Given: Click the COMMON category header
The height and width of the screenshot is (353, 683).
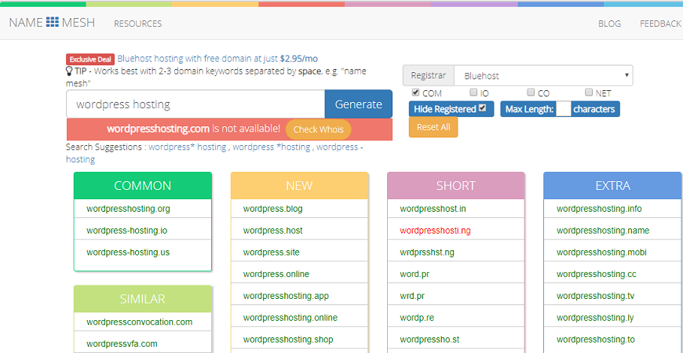Looking at the screenshot, I should [142, 186].
